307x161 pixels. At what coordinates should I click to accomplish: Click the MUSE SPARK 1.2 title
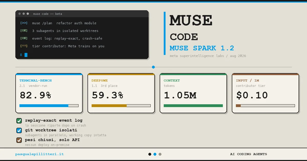(x=202, y=48)
